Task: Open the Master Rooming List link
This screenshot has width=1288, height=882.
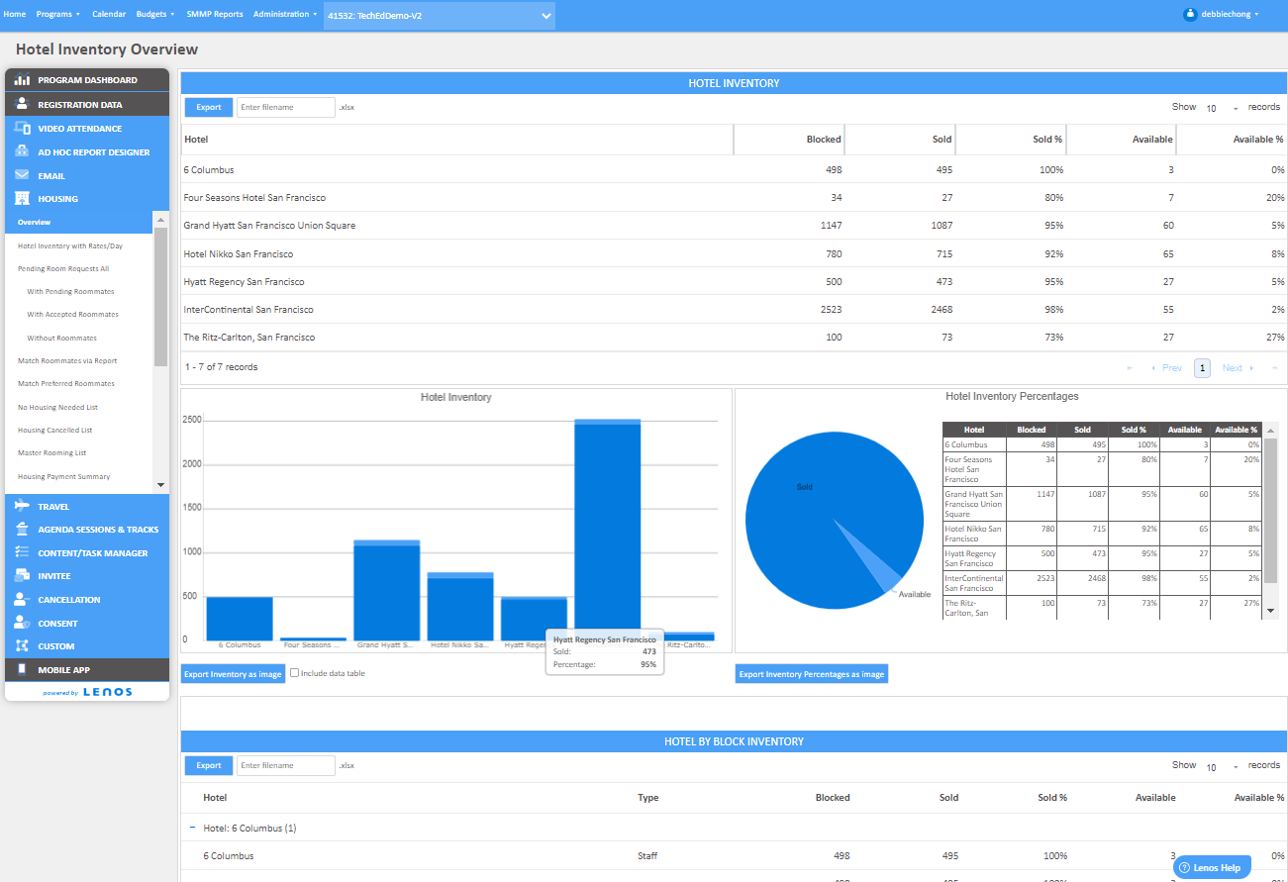Action: click(x=51, y=453)
